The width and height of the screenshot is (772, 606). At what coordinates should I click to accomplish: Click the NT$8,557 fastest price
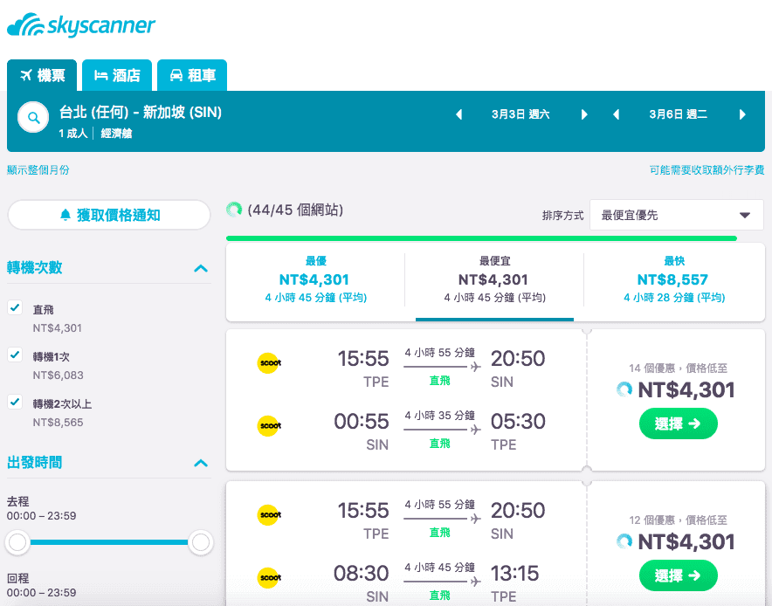[x=672, y=280]
